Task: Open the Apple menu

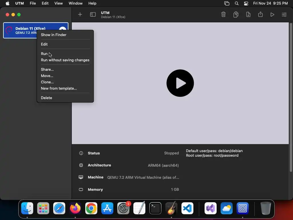Action: coord(7,3)
